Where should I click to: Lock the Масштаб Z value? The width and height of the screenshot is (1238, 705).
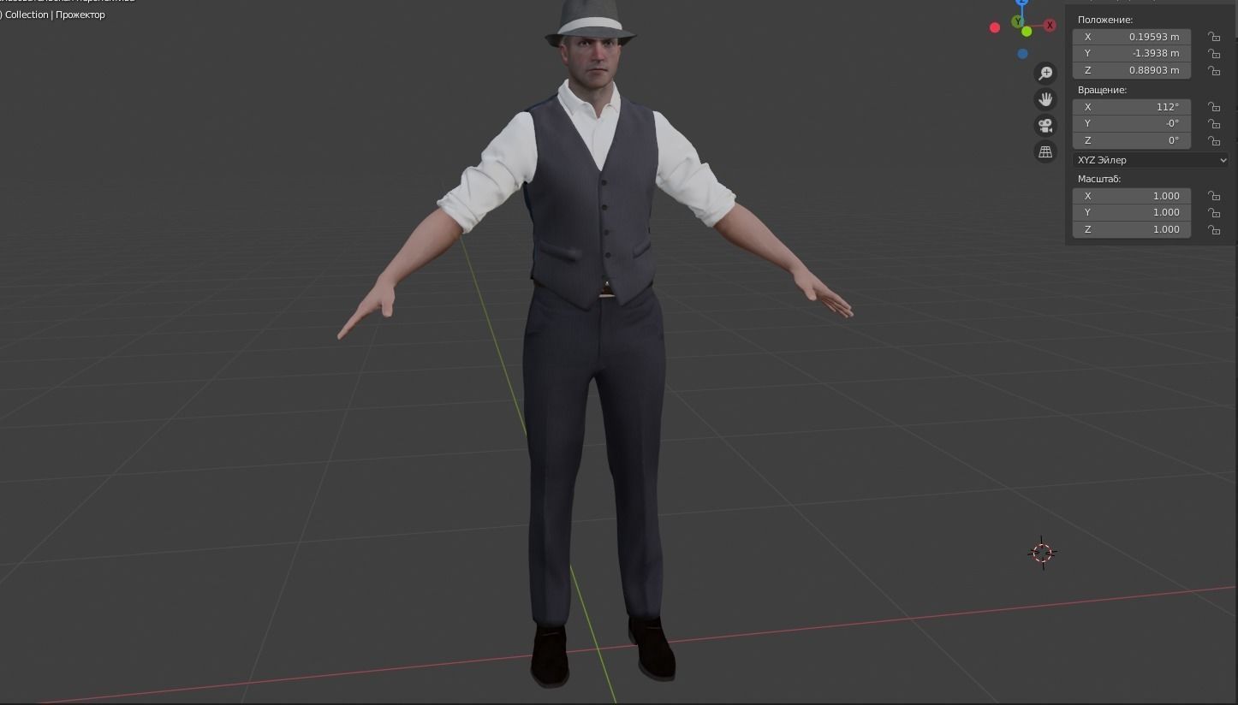[1214, 229]
